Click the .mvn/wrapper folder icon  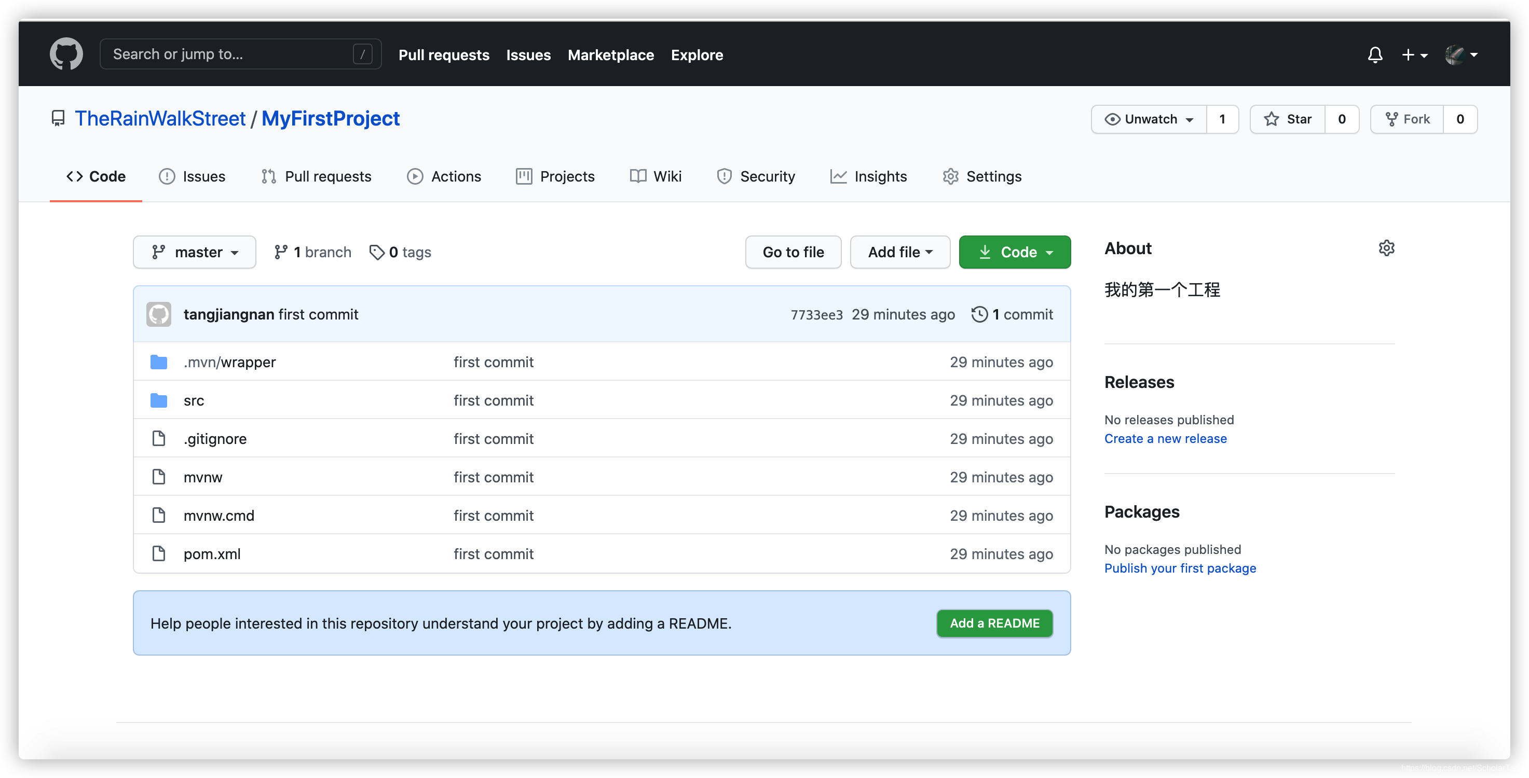[158, 362]
